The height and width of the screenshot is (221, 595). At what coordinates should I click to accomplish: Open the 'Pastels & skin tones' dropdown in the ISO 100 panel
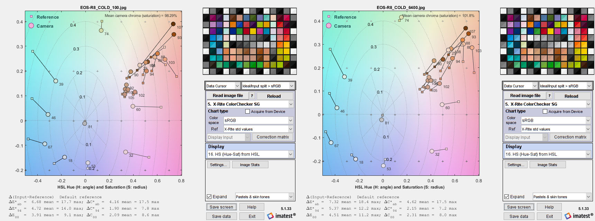pyautogui.click(x=265, y=197)
